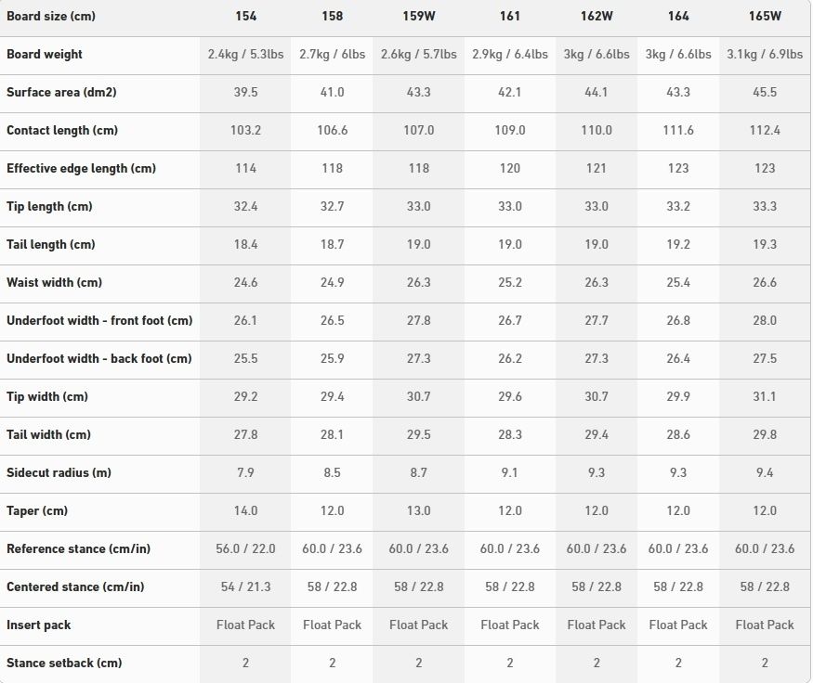813x683 pixels.
Task: Select the 2.4kg / 5.3lbs weight cell
Action: (245, 55)
